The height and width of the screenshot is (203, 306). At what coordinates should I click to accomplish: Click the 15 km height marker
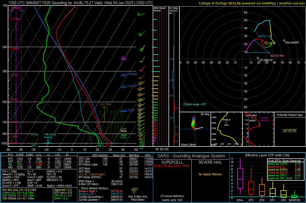16,19
